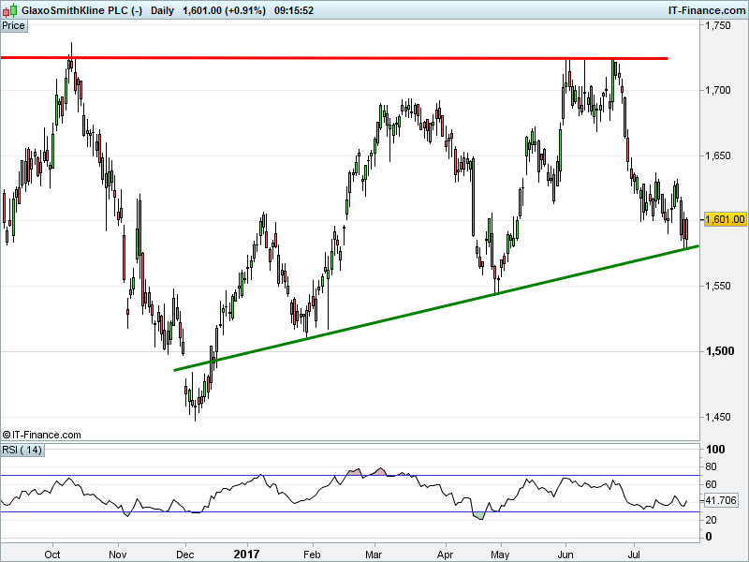This screenshot has height=562, width=749.
Task: Select the Daily timeframe label
Action: coord(162,10)
